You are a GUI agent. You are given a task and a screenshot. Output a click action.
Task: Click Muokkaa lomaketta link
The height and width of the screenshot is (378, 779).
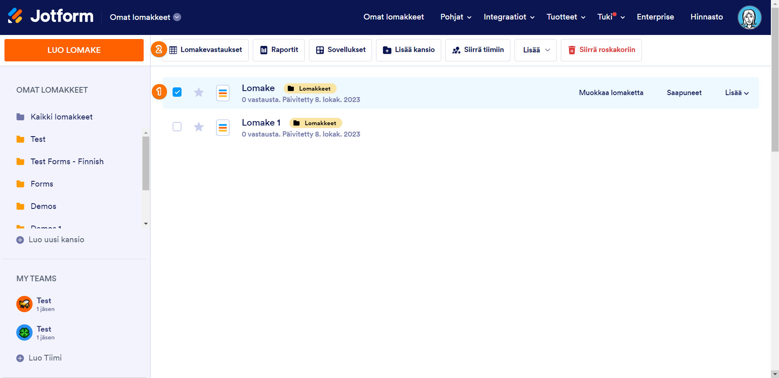(x=611, y=93)
